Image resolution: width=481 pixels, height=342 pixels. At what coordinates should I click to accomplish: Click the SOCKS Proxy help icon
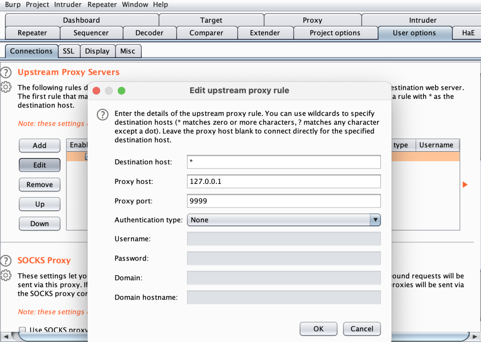coord(6,261)
